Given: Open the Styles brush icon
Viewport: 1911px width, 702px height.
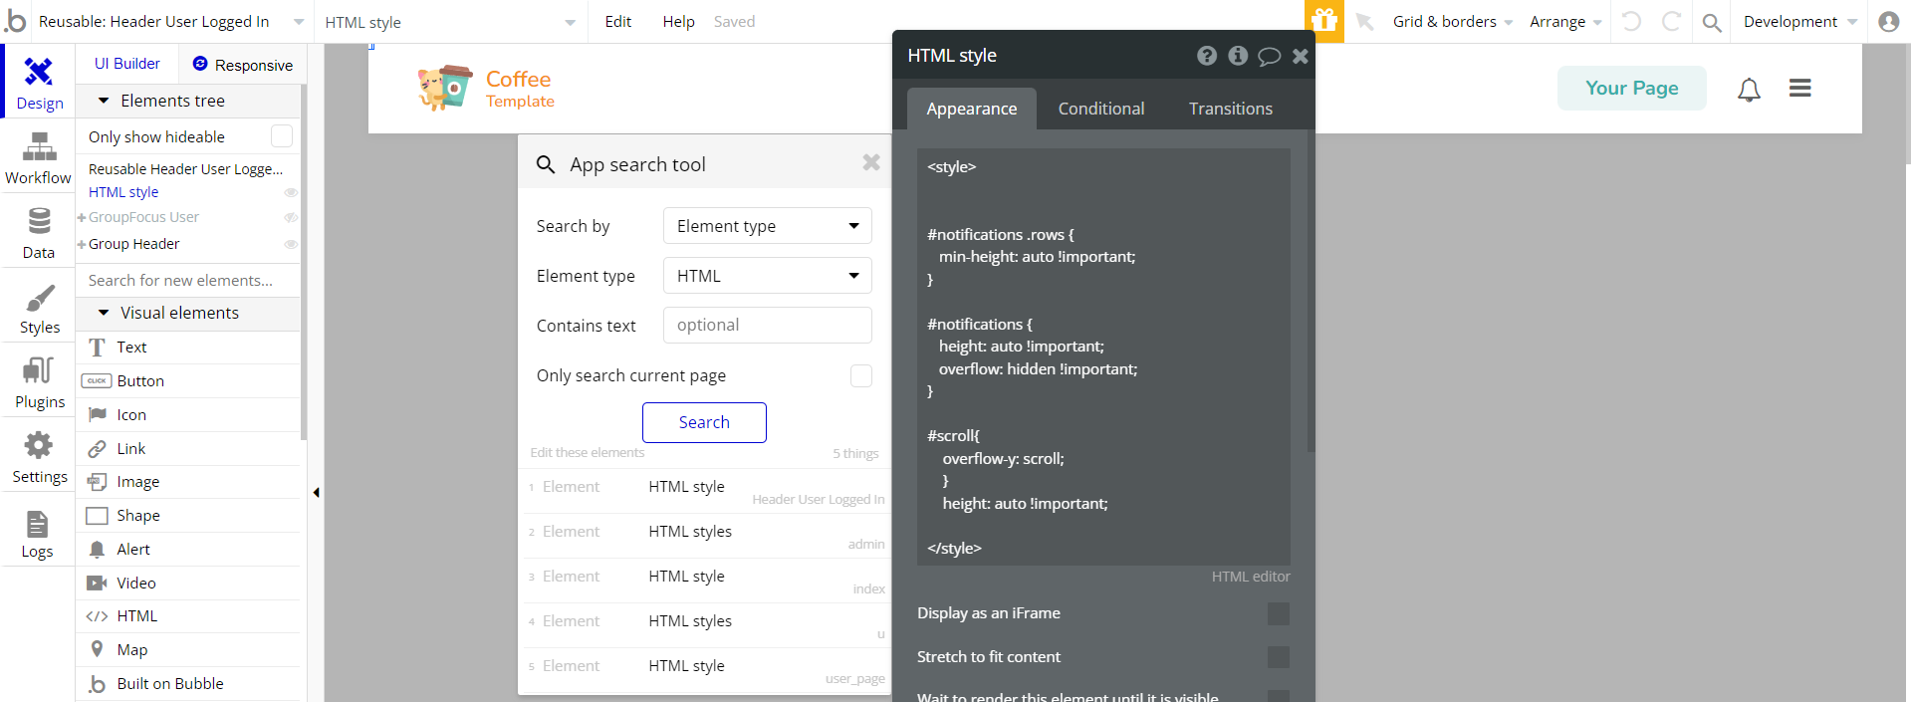Looking at the screenshot, I should [39, 299].
